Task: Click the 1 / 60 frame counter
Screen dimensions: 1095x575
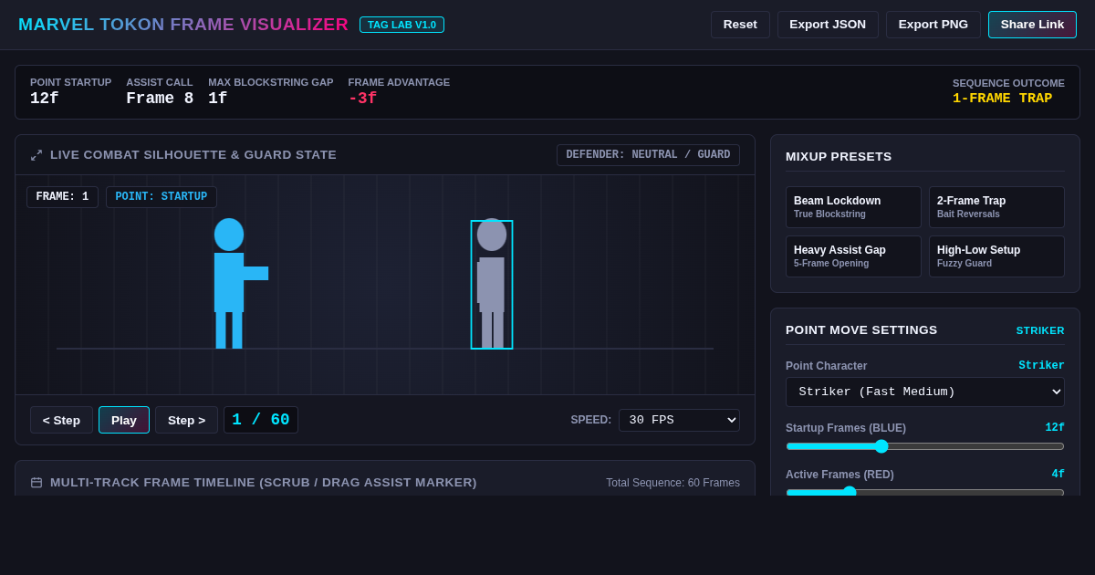Action: [261, 420]
